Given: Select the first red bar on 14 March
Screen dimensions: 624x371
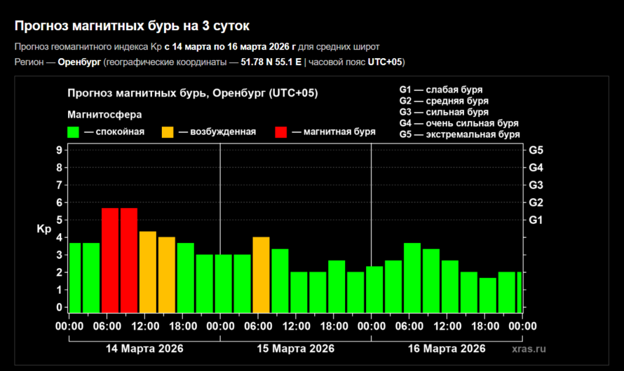Looking at the screenshot, I should 110,260.
